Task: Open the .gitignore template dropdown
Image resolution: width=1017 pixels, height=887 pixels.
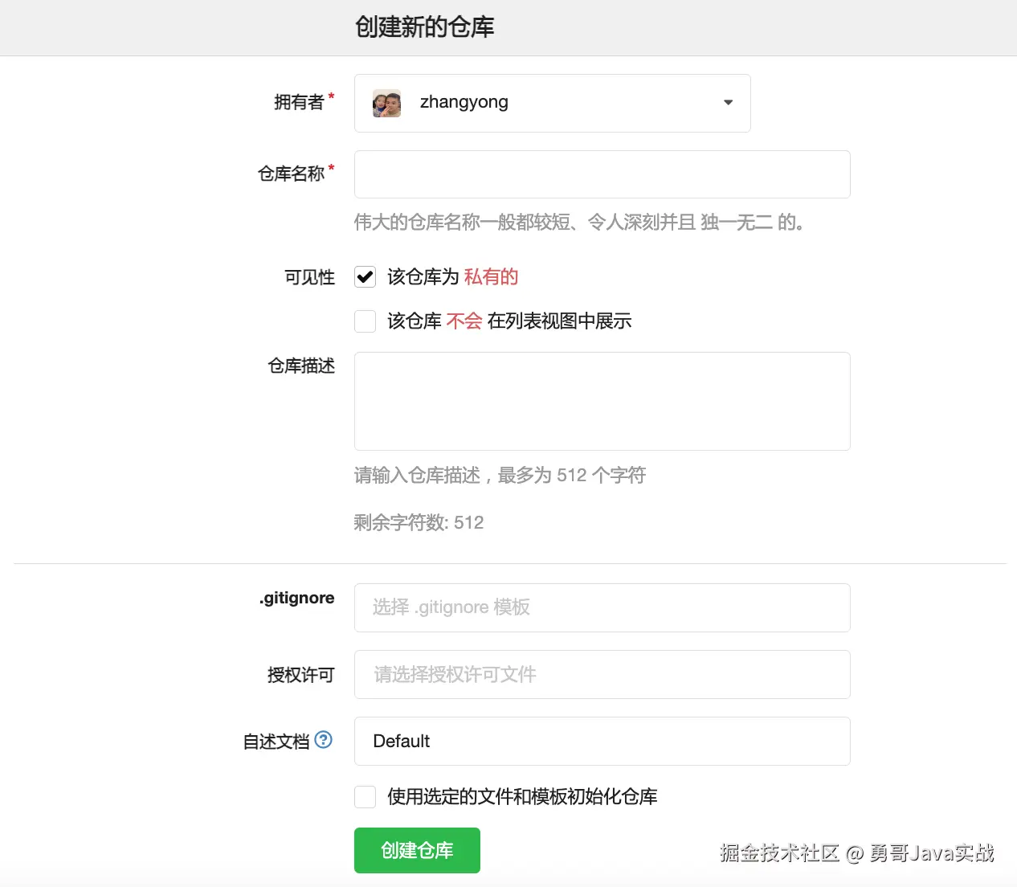Action: point(602,607)
